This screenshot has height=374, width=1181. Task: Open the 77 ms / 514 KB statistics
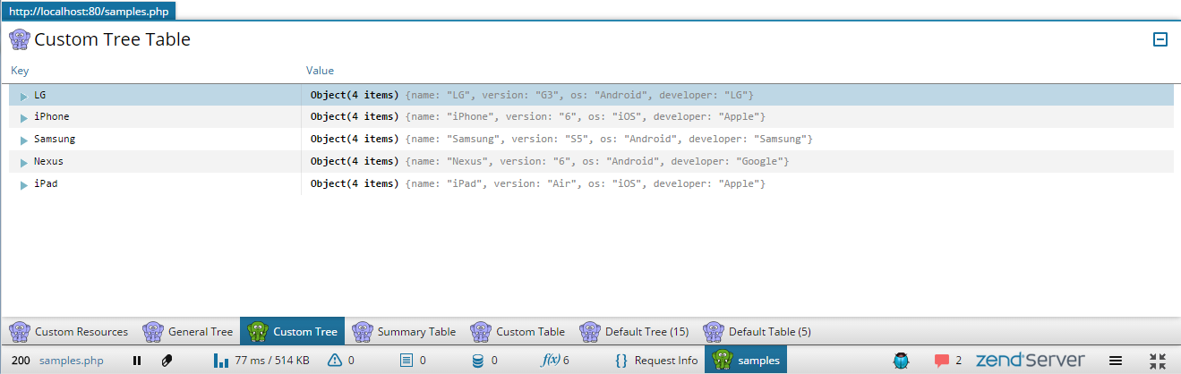(261, 361)
